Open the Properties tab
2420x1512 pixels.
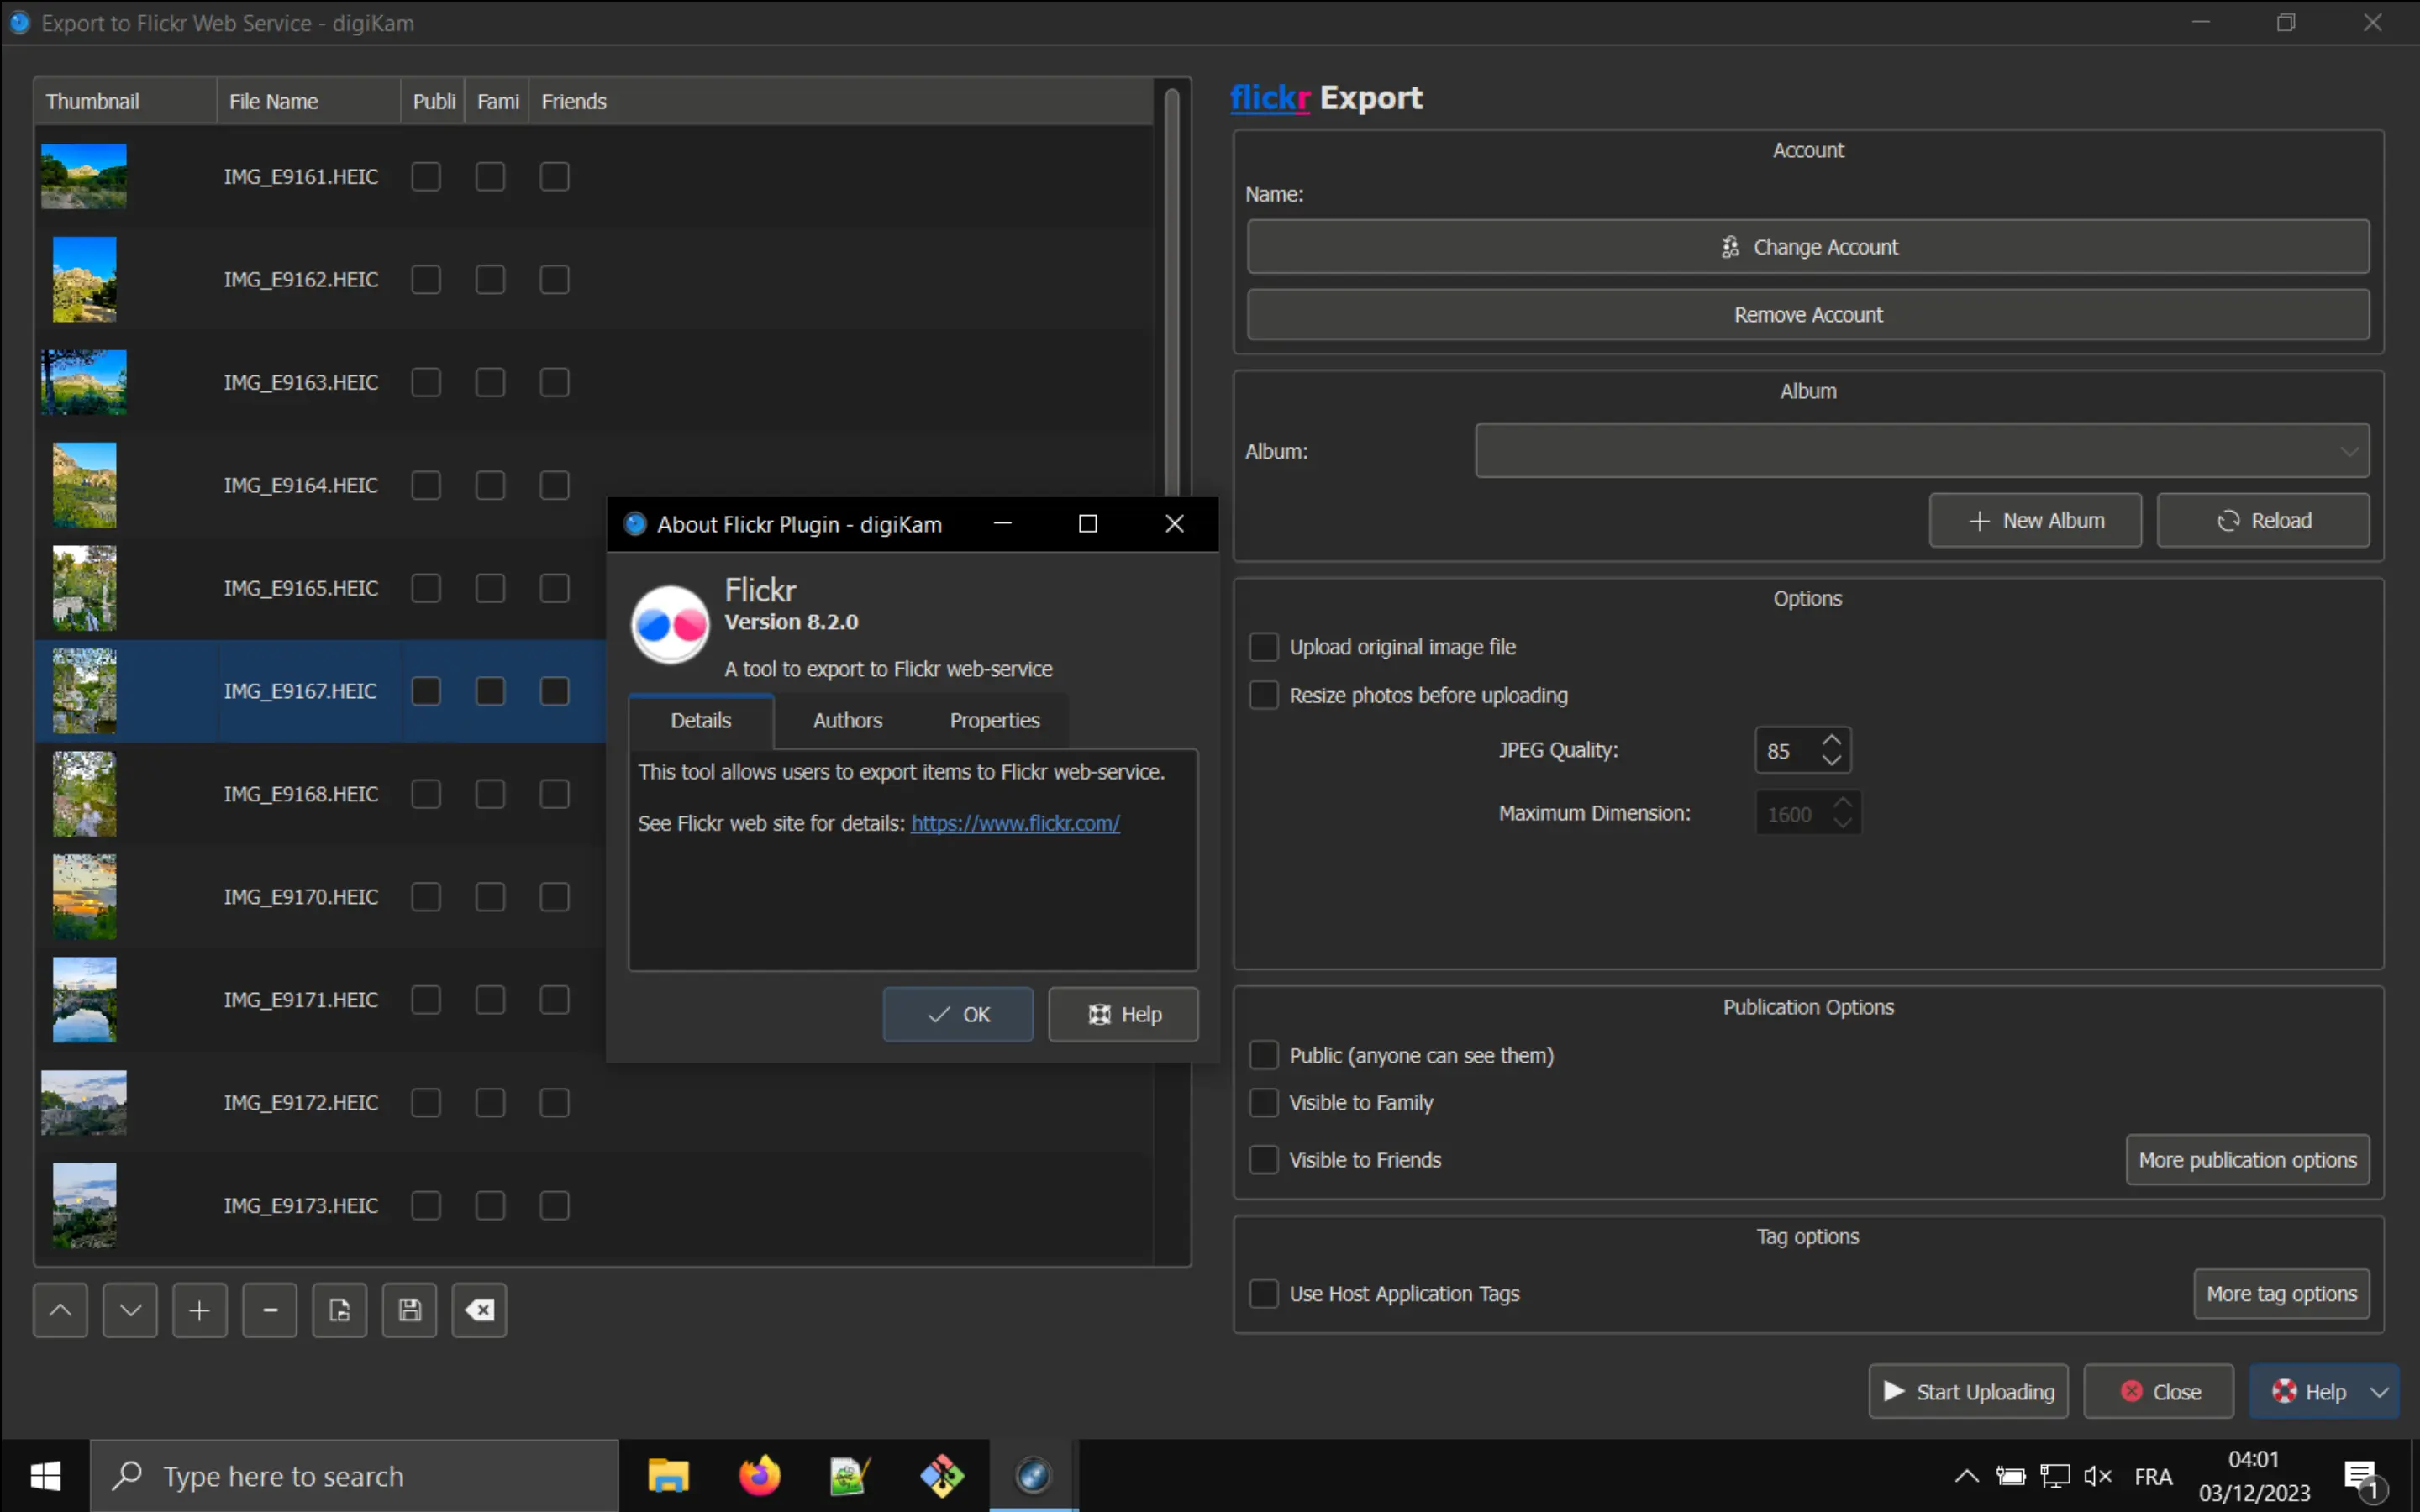coord(994,720)
